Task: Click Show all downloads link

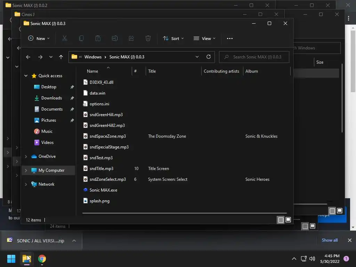Action: click(x=330, y=240)
